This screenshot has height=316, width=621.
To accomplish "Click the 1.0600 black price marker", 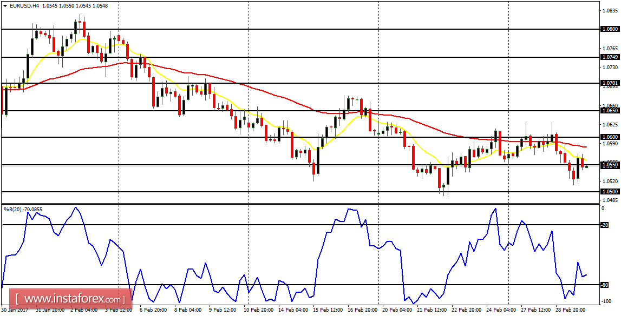I will coord(610,137).
